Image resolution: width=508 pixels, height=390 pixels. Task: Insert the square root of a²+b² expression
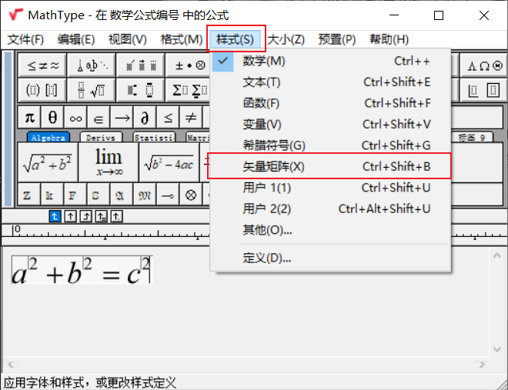[x=48, y=162]
